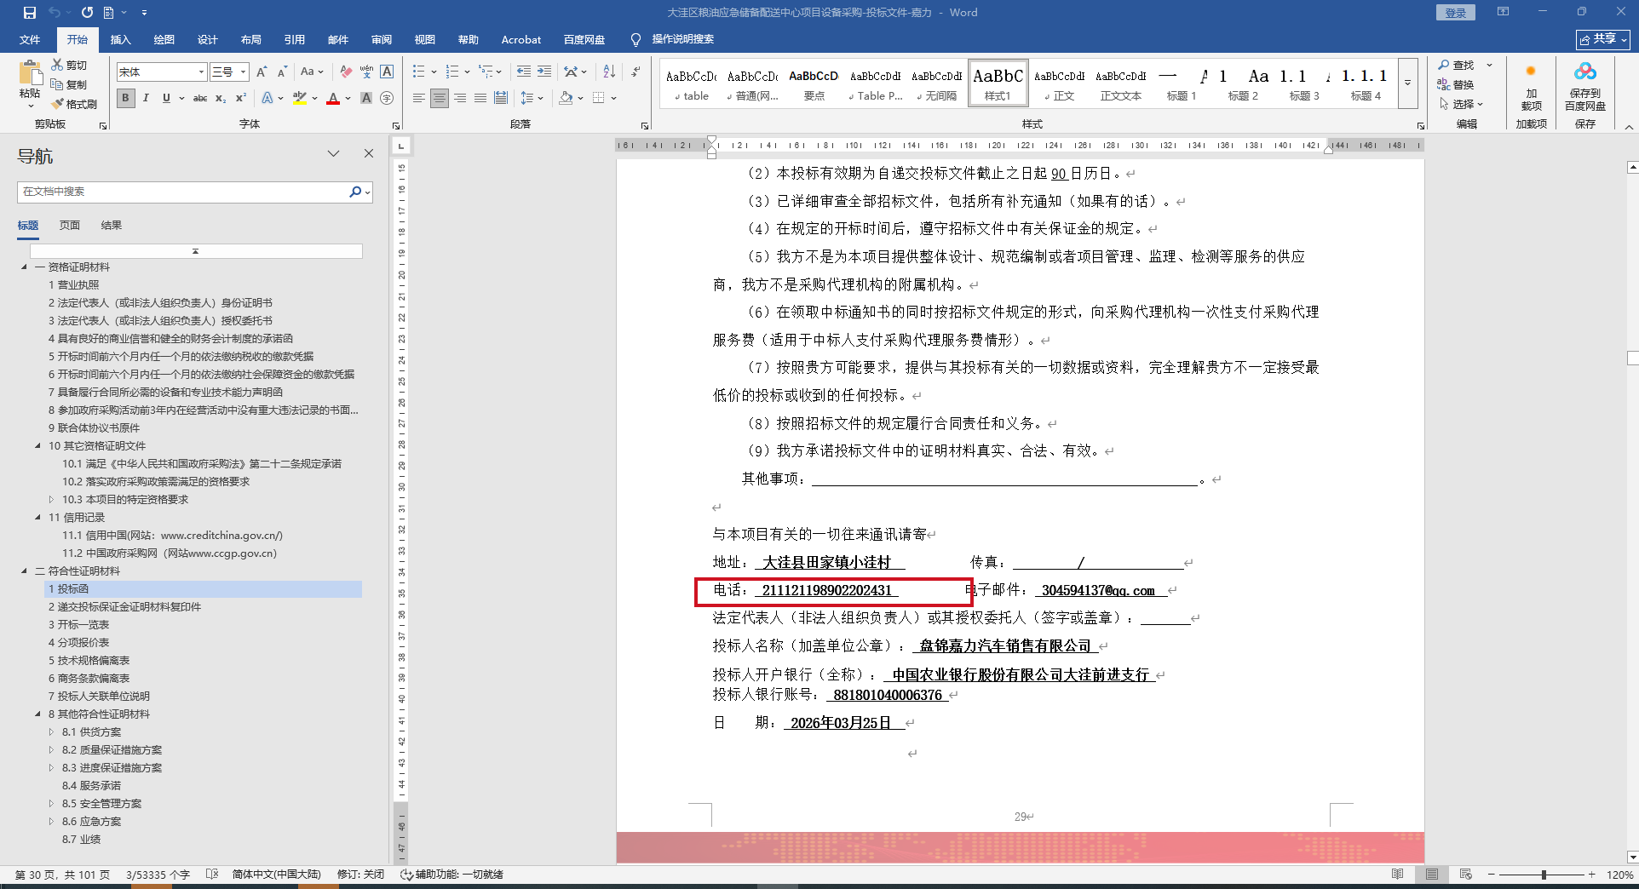Viewport: 1639px width, 889px height.
Task: Open the font size (三号) dropdown
Action: pyautogui.click(x=244, y=72)
